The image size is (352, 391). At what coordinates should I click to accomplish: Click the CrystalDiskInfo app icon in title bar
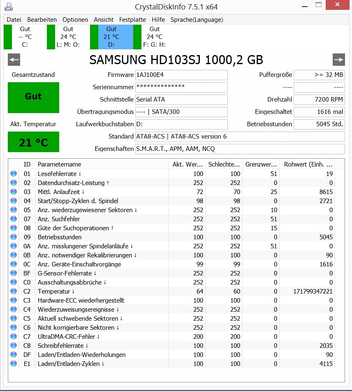click(9, 7)
